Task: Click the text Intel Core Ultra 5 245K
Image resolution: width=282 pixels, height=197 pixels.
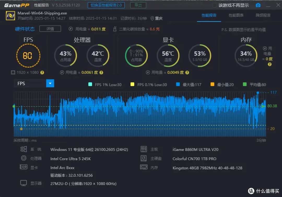Action: (70, 159)
